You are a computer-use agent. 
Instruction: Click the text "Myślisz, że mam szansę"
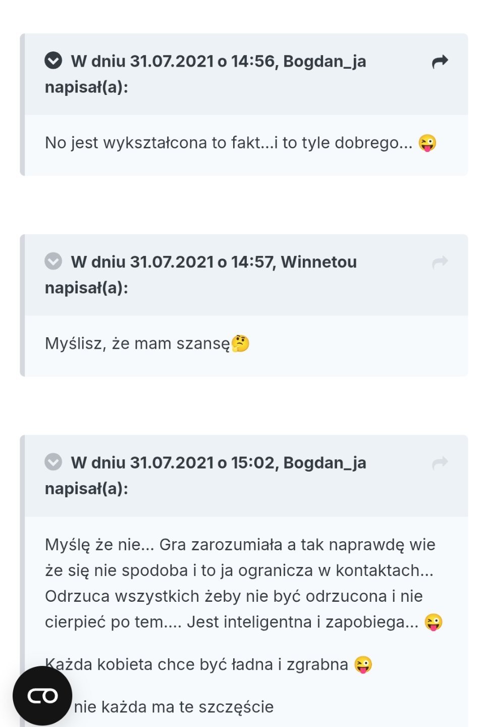click(x=137, y=344)
